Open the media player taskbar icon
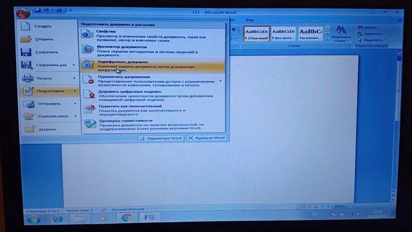Screen dimensions: 412x232 point(103,218)
